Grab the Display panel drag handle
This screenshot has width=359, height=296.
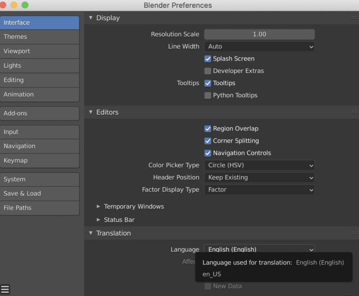[x=353, y=18]
